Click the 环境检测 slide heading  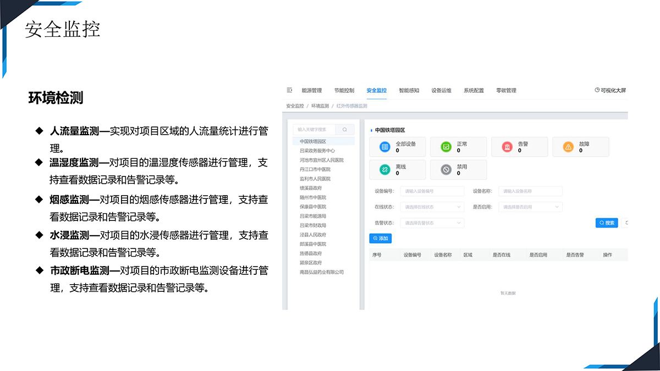click(56, 98)
